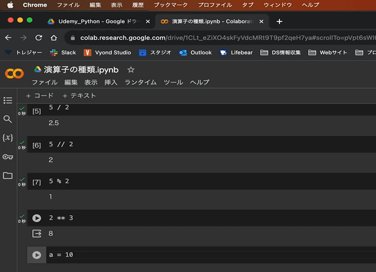Open the ランタイム menu in Colab
376x272 pixels.
[x=141, y=82]
